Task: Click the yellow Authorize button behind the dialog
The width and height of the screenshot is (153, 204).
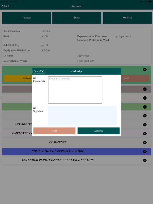Action: pyautogui.click(x=18, y=78)
